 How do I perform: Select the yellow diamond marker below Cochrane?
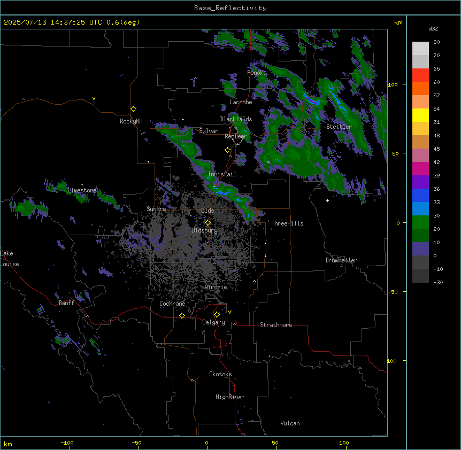(182, 315)
